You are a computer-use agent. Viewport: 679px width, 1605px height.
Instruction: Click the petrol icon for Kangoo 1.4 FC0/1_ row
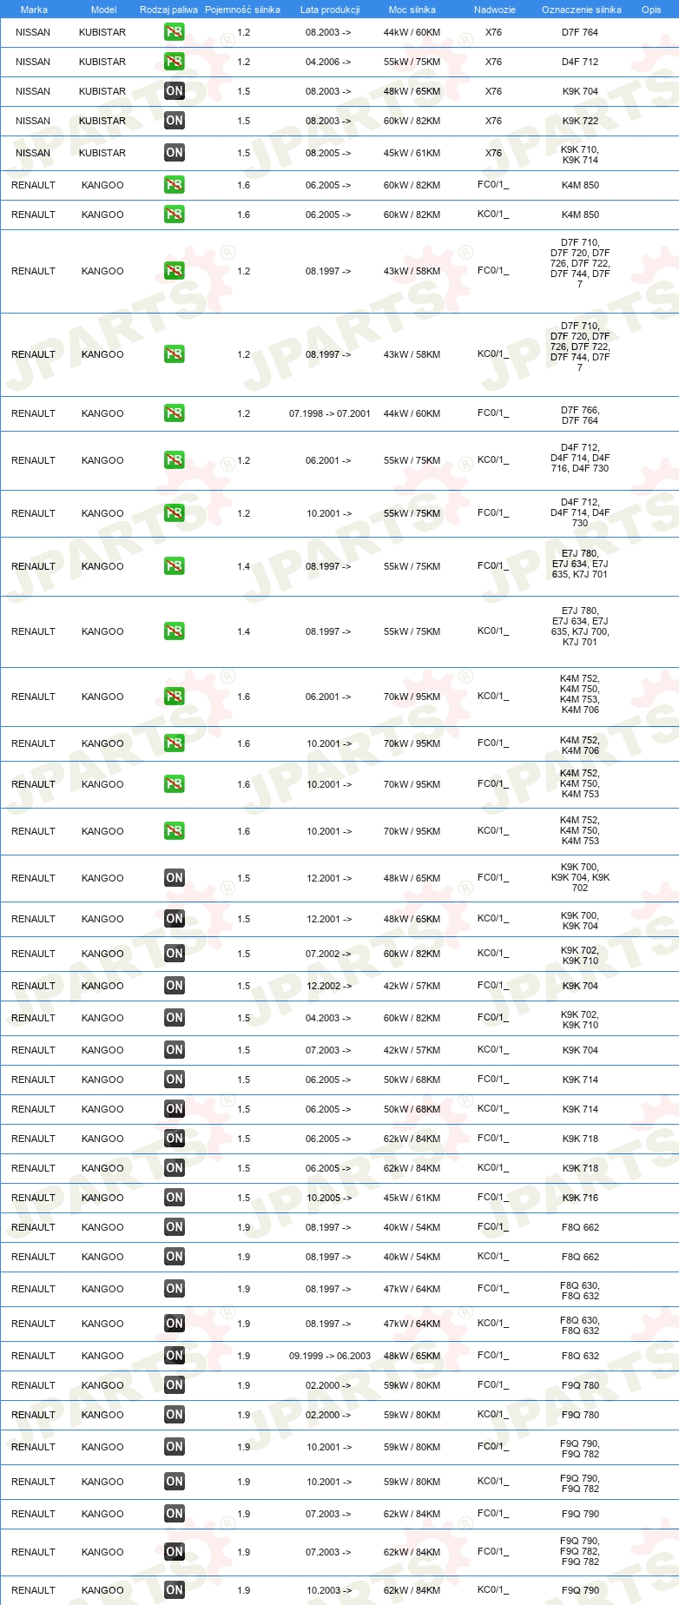click(x=175, y=566)
